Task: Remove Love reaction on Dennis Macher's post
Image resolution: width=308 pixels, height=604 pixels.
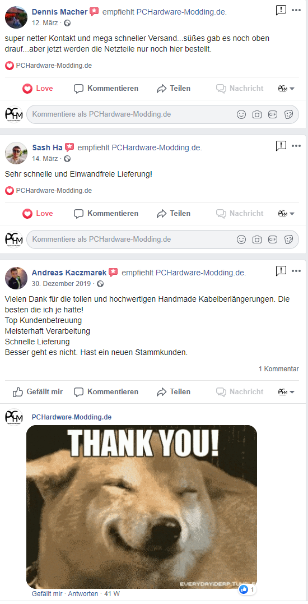Action: pyautogui.click(x=38, y=89)
